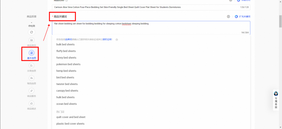Viewport: 282px width, 129px height.
Task: Choose the 'pokemon bed sheets' suggestion
Action: coord(68,64)
